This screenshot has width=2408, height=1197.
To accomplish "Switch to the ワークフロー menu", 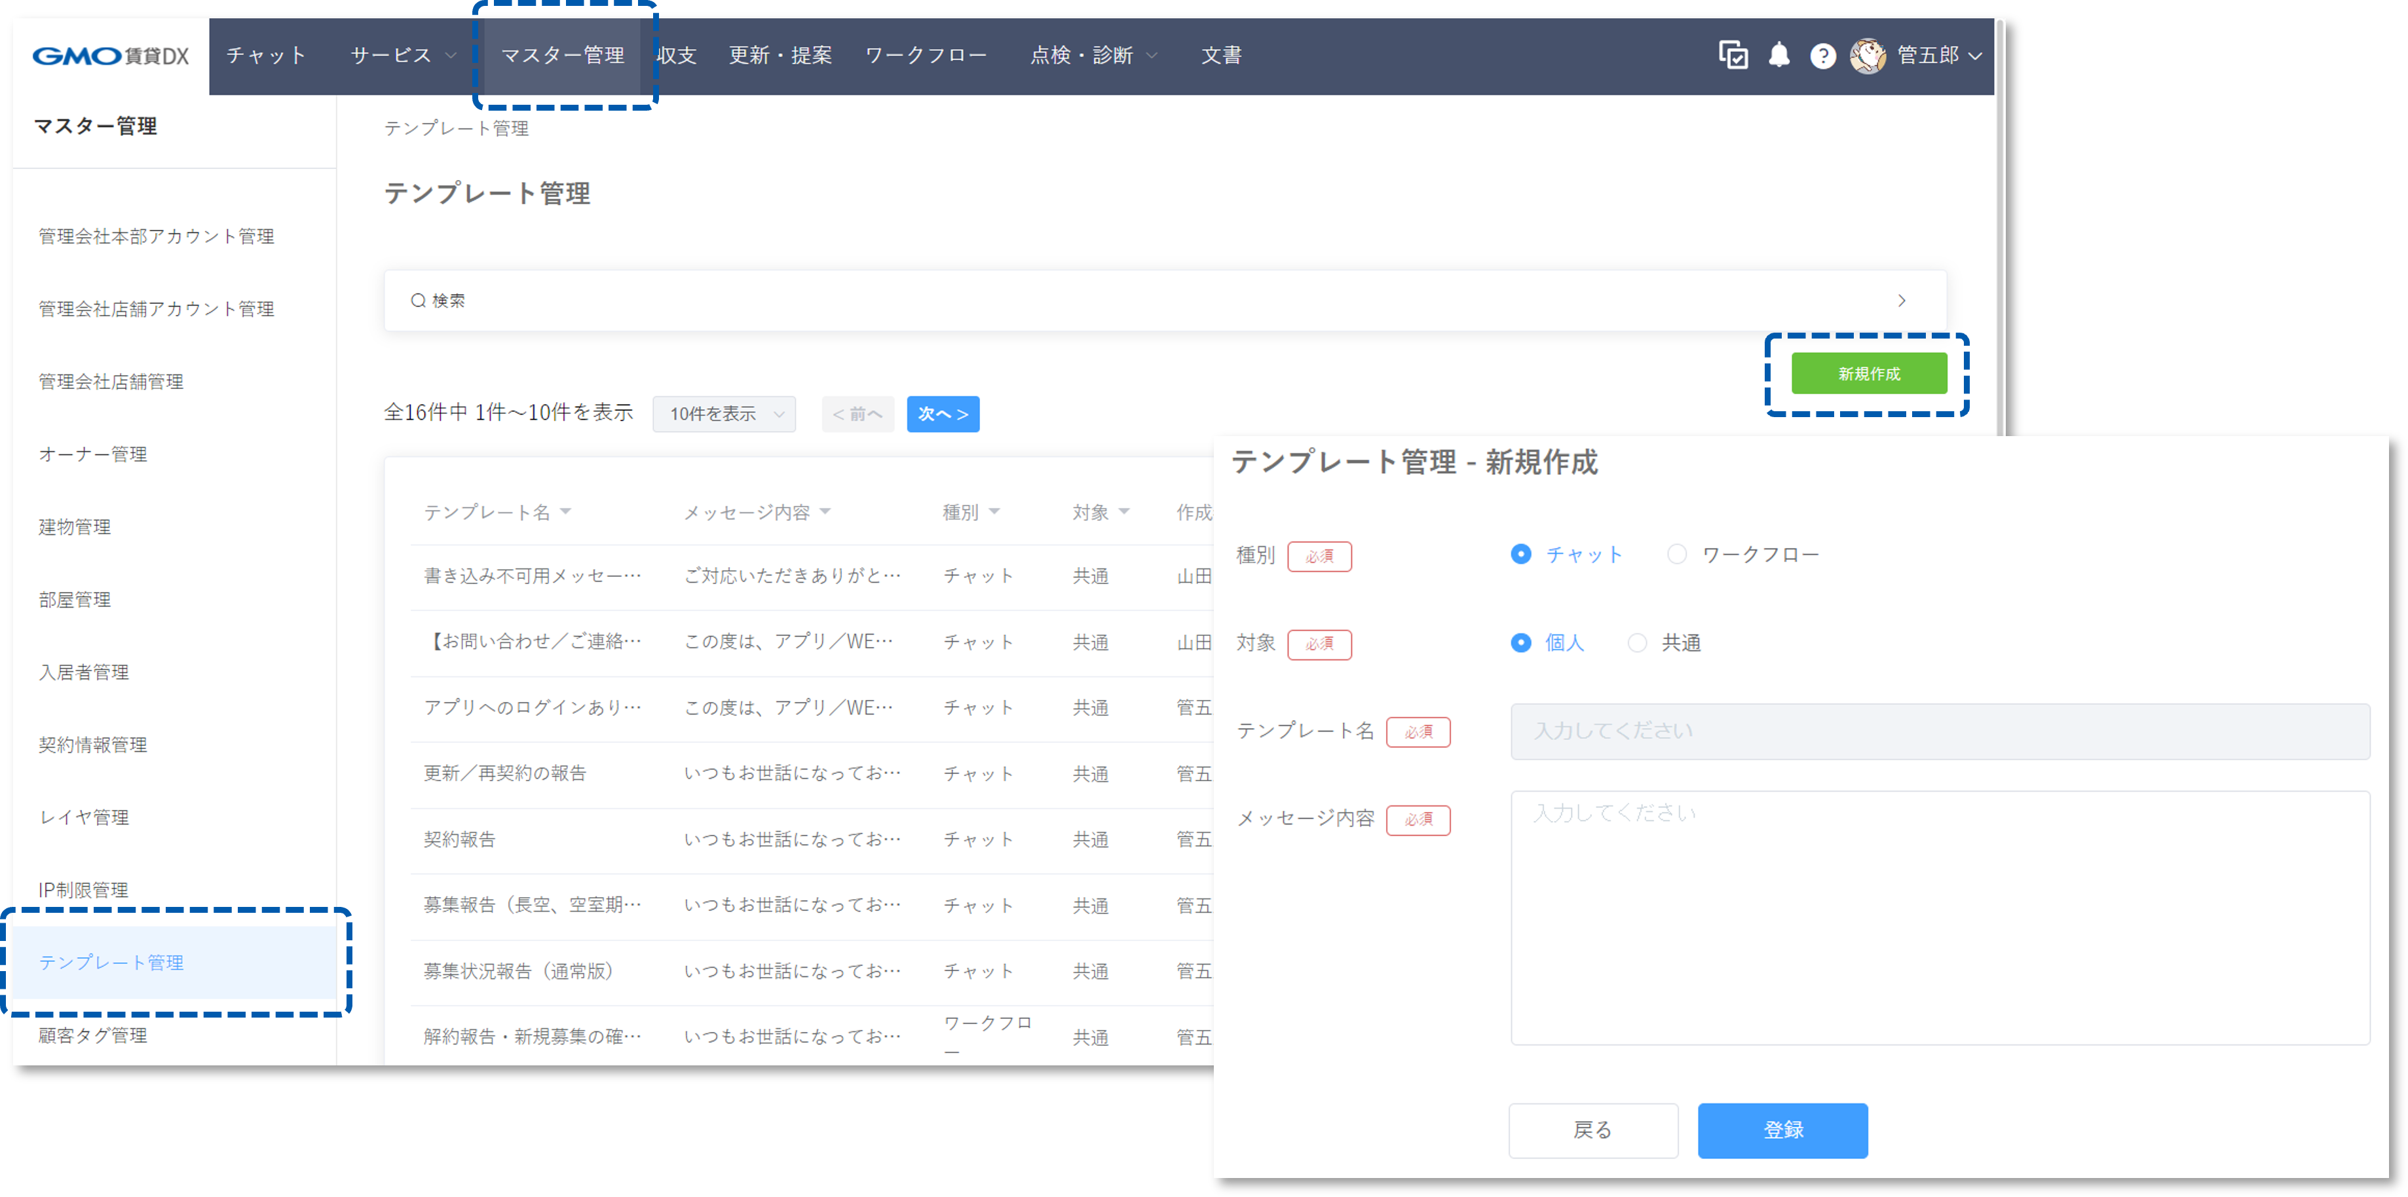I will [x=926, y=55].
